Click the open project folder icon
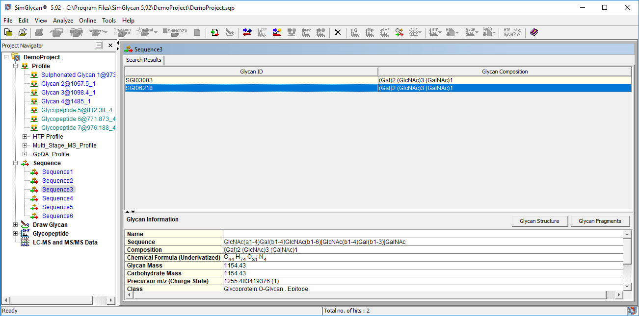This screenshot has height=316, width=639. [23, 32]
